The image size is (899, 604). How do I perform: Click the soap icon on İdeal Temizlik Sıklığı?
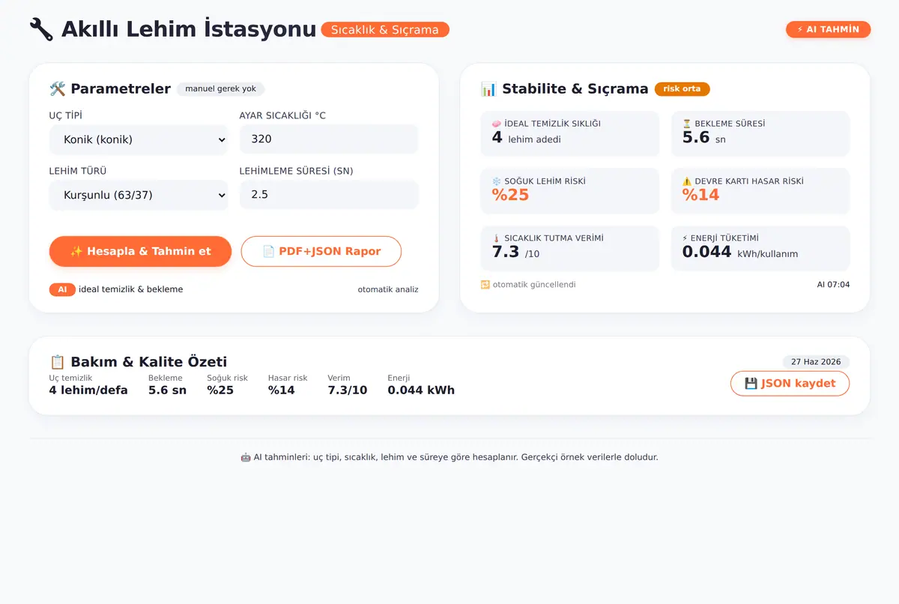(496, 124)
